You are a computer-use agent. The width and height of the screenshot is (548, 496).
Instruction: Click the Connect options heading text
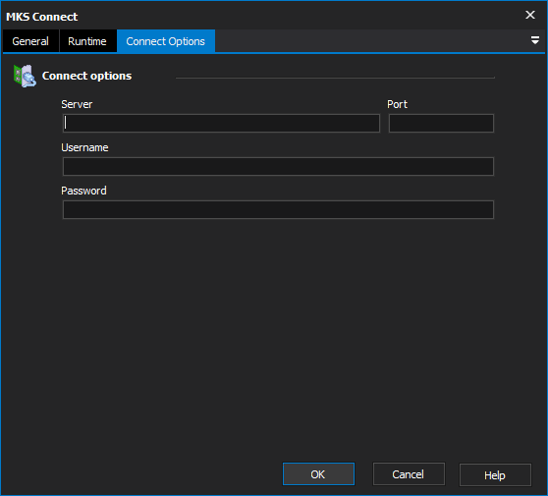86,76
